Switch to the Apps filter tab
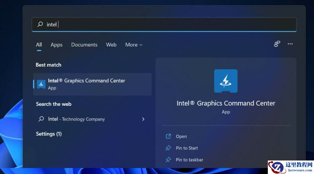 [x=57, y=45]
